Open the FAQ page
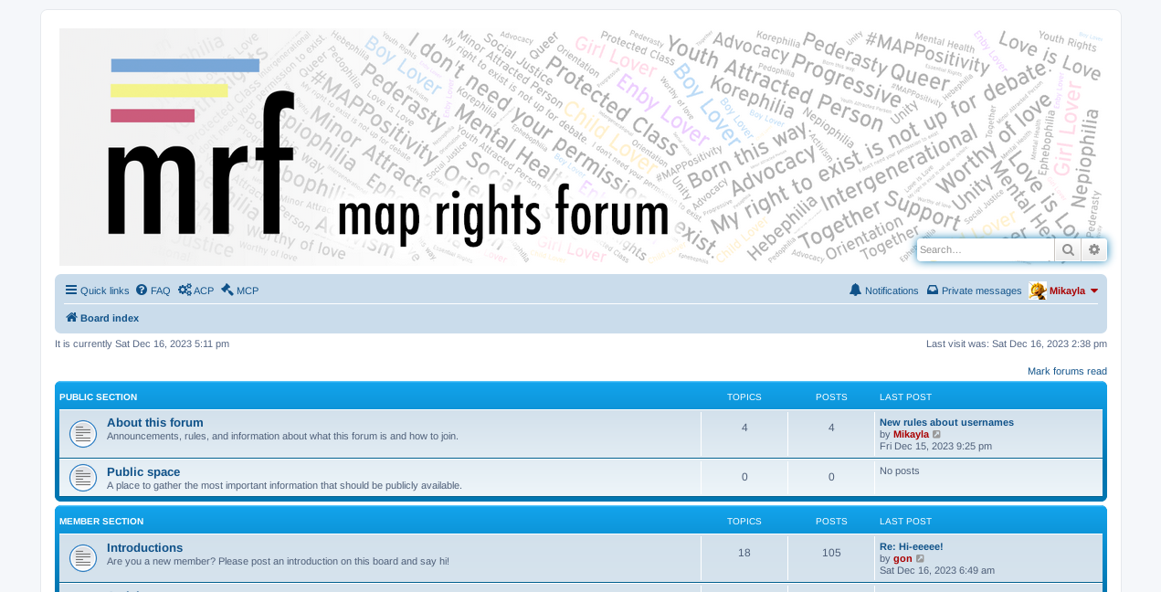This screenshot has height=592, width=1161. point(153,291)
